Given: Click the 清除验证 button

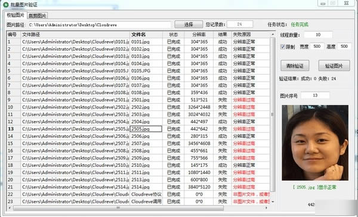Looking at the screenshot, I should pyautogui.click(x=295, y=66).
